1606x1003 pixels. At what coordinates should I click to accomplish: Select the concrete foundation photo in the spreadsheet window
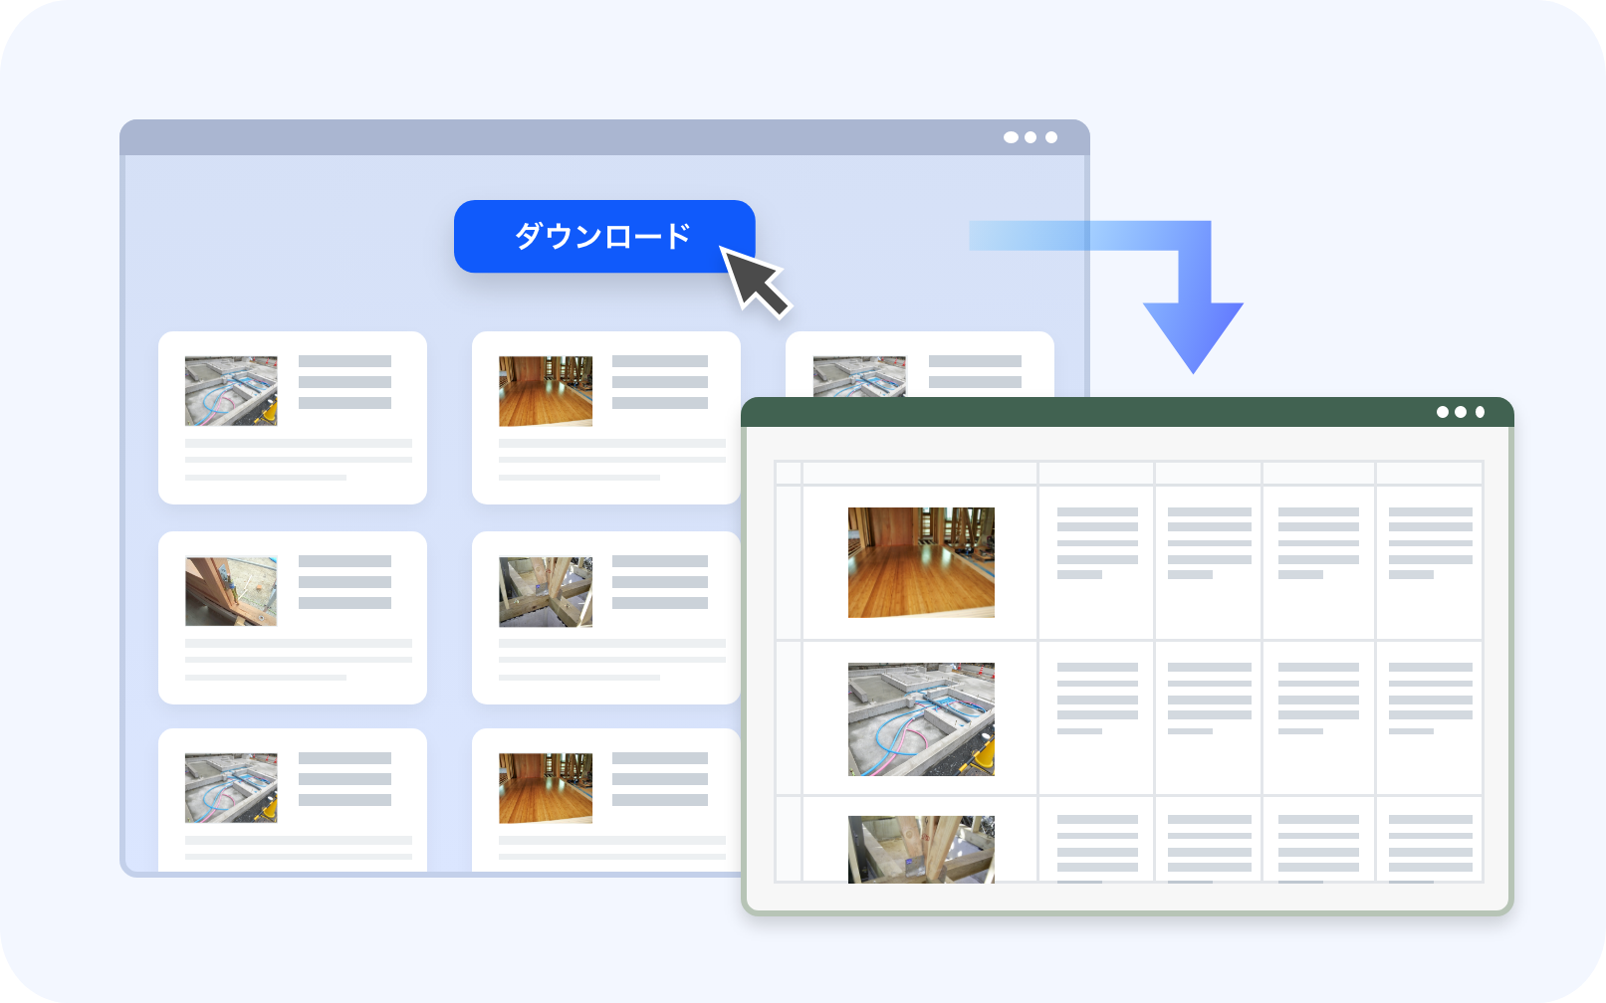pyautogui.click(x=921, y=719)
